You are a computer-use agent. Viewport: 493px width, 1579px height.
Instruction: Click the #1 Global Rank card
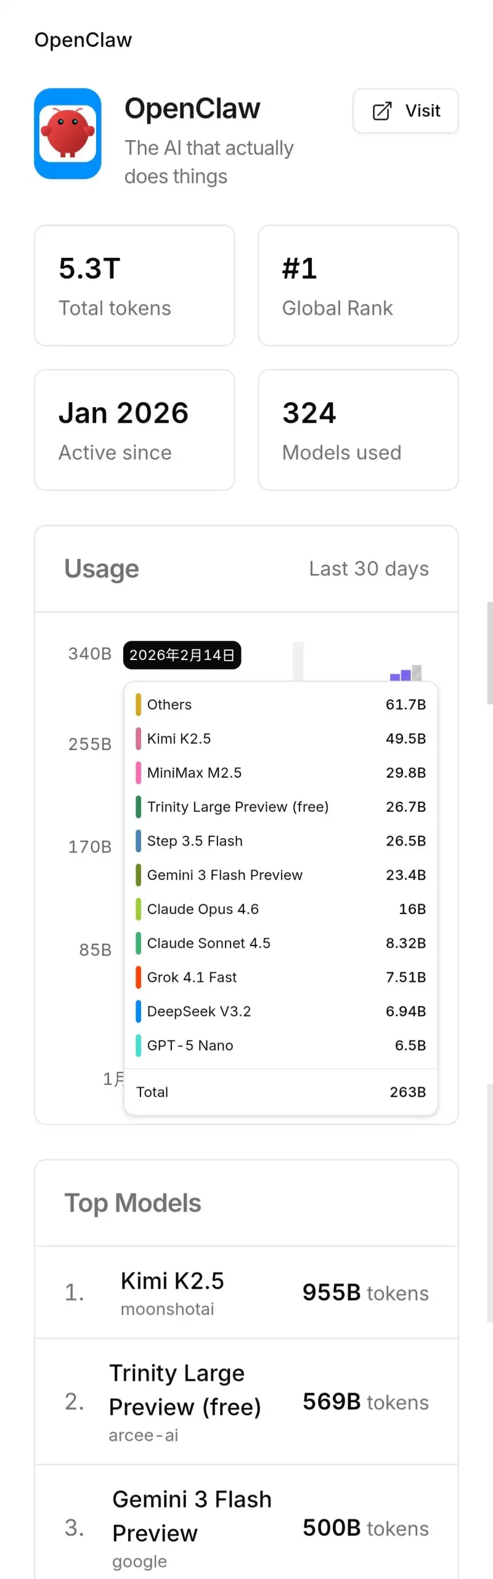pos(358,286)
